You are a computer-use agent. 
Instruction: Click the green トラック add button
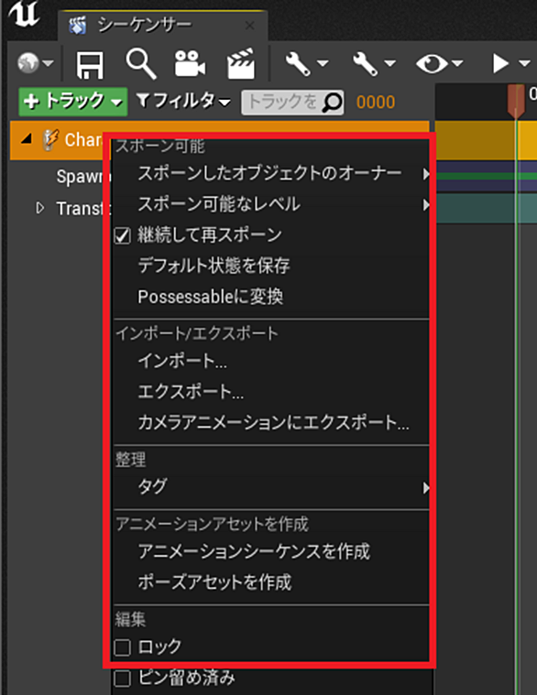(x=73, y=102)
